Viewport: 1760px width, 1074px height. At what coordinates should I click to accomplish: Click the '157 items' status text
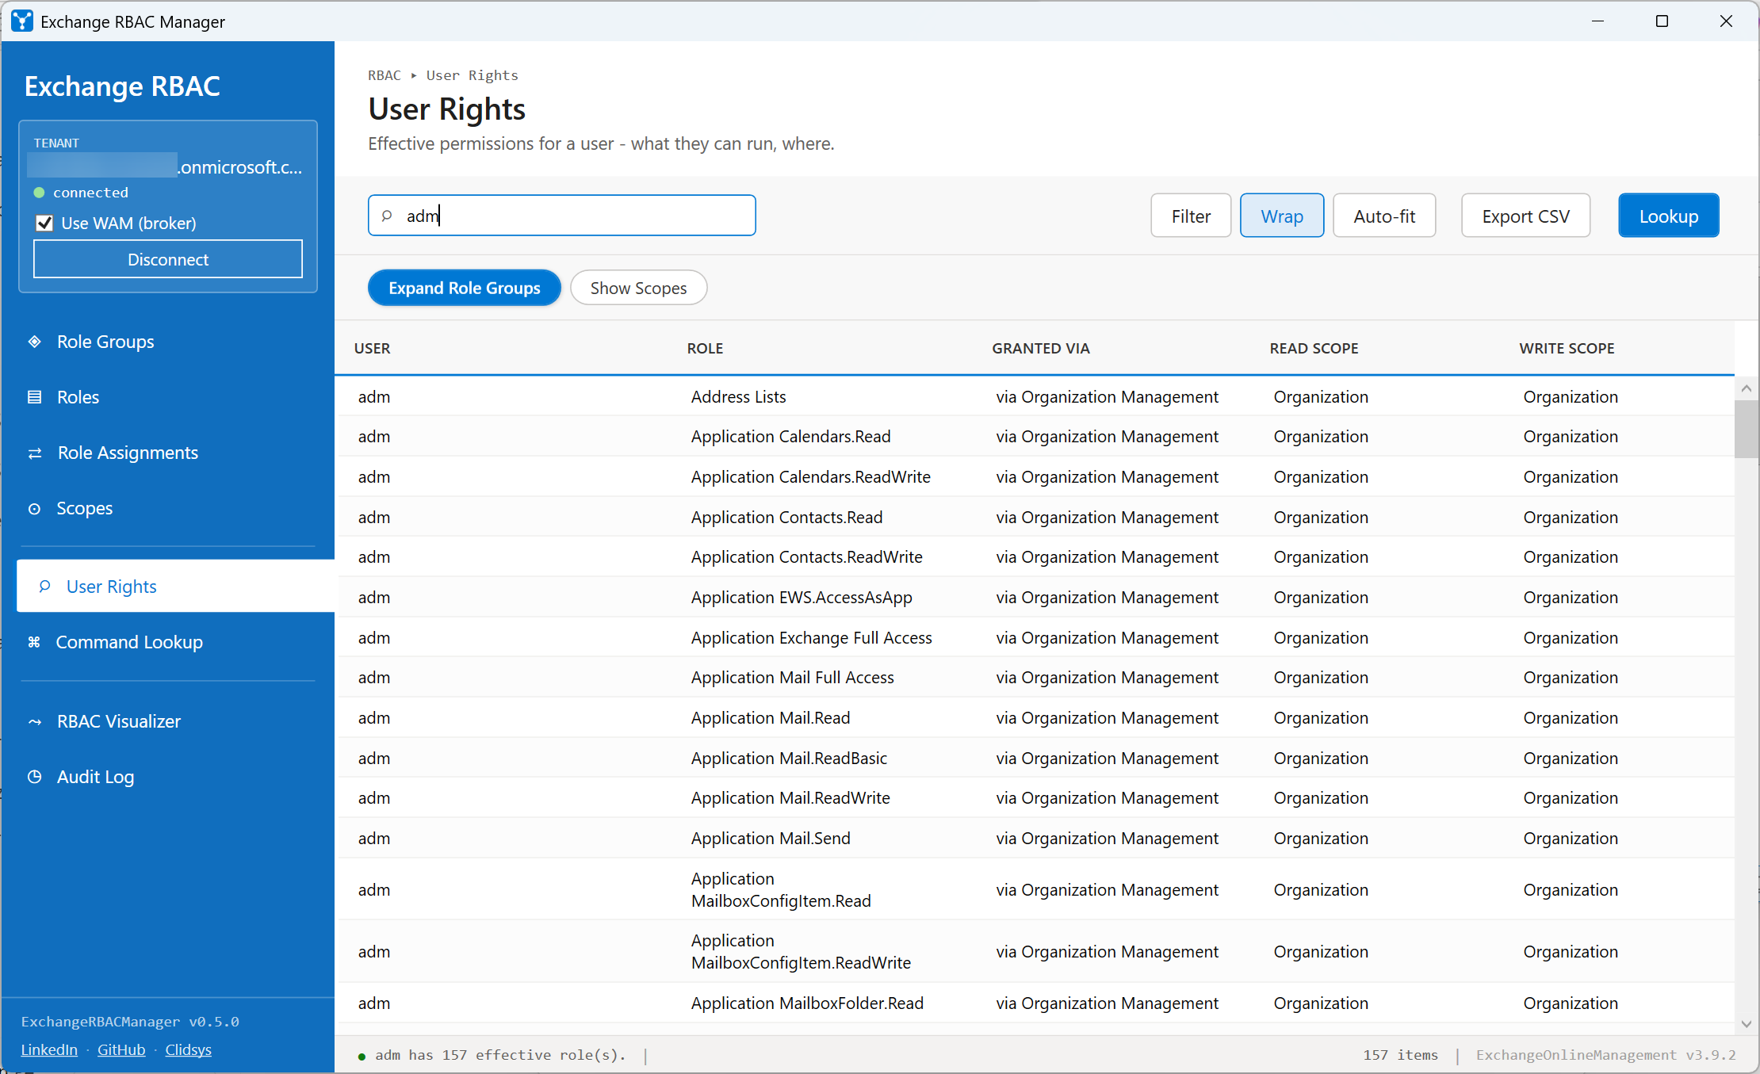coord(1400,1055)
